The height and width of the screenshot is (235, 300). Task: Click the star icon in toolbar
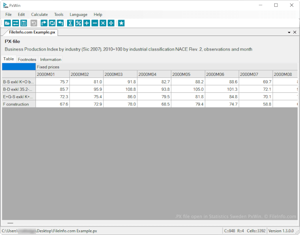pos(121,23)
